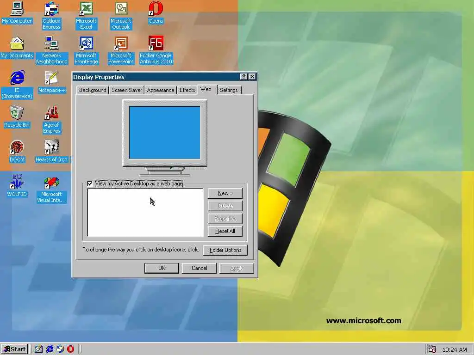Click the What's This help button

(x=243, y=77)
